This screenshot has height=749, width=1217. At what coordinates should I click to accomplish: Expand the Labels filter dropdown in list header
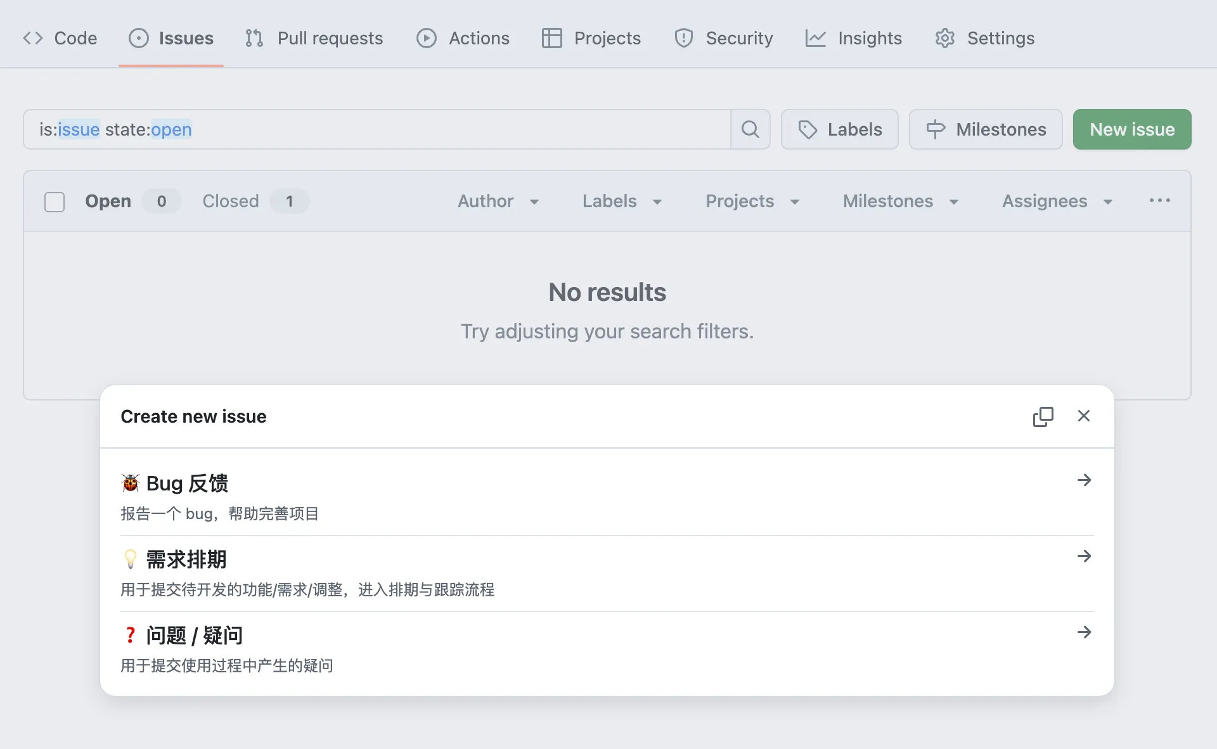(x=622, y=202)
